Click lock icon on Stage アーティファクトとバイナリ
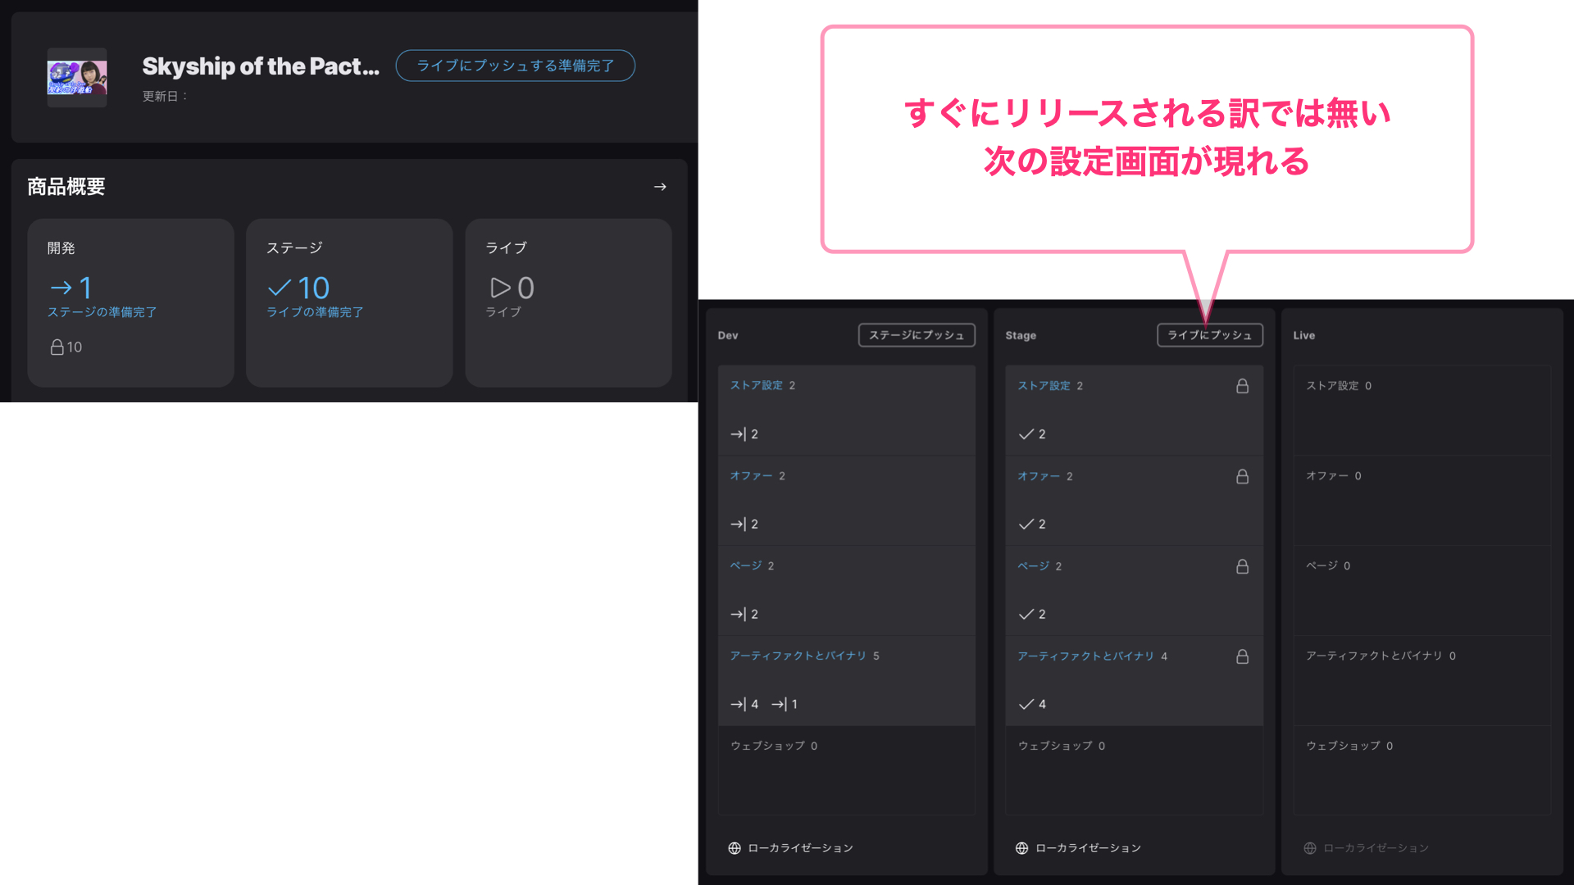 pyautogui.click(x=1242, y=656)
